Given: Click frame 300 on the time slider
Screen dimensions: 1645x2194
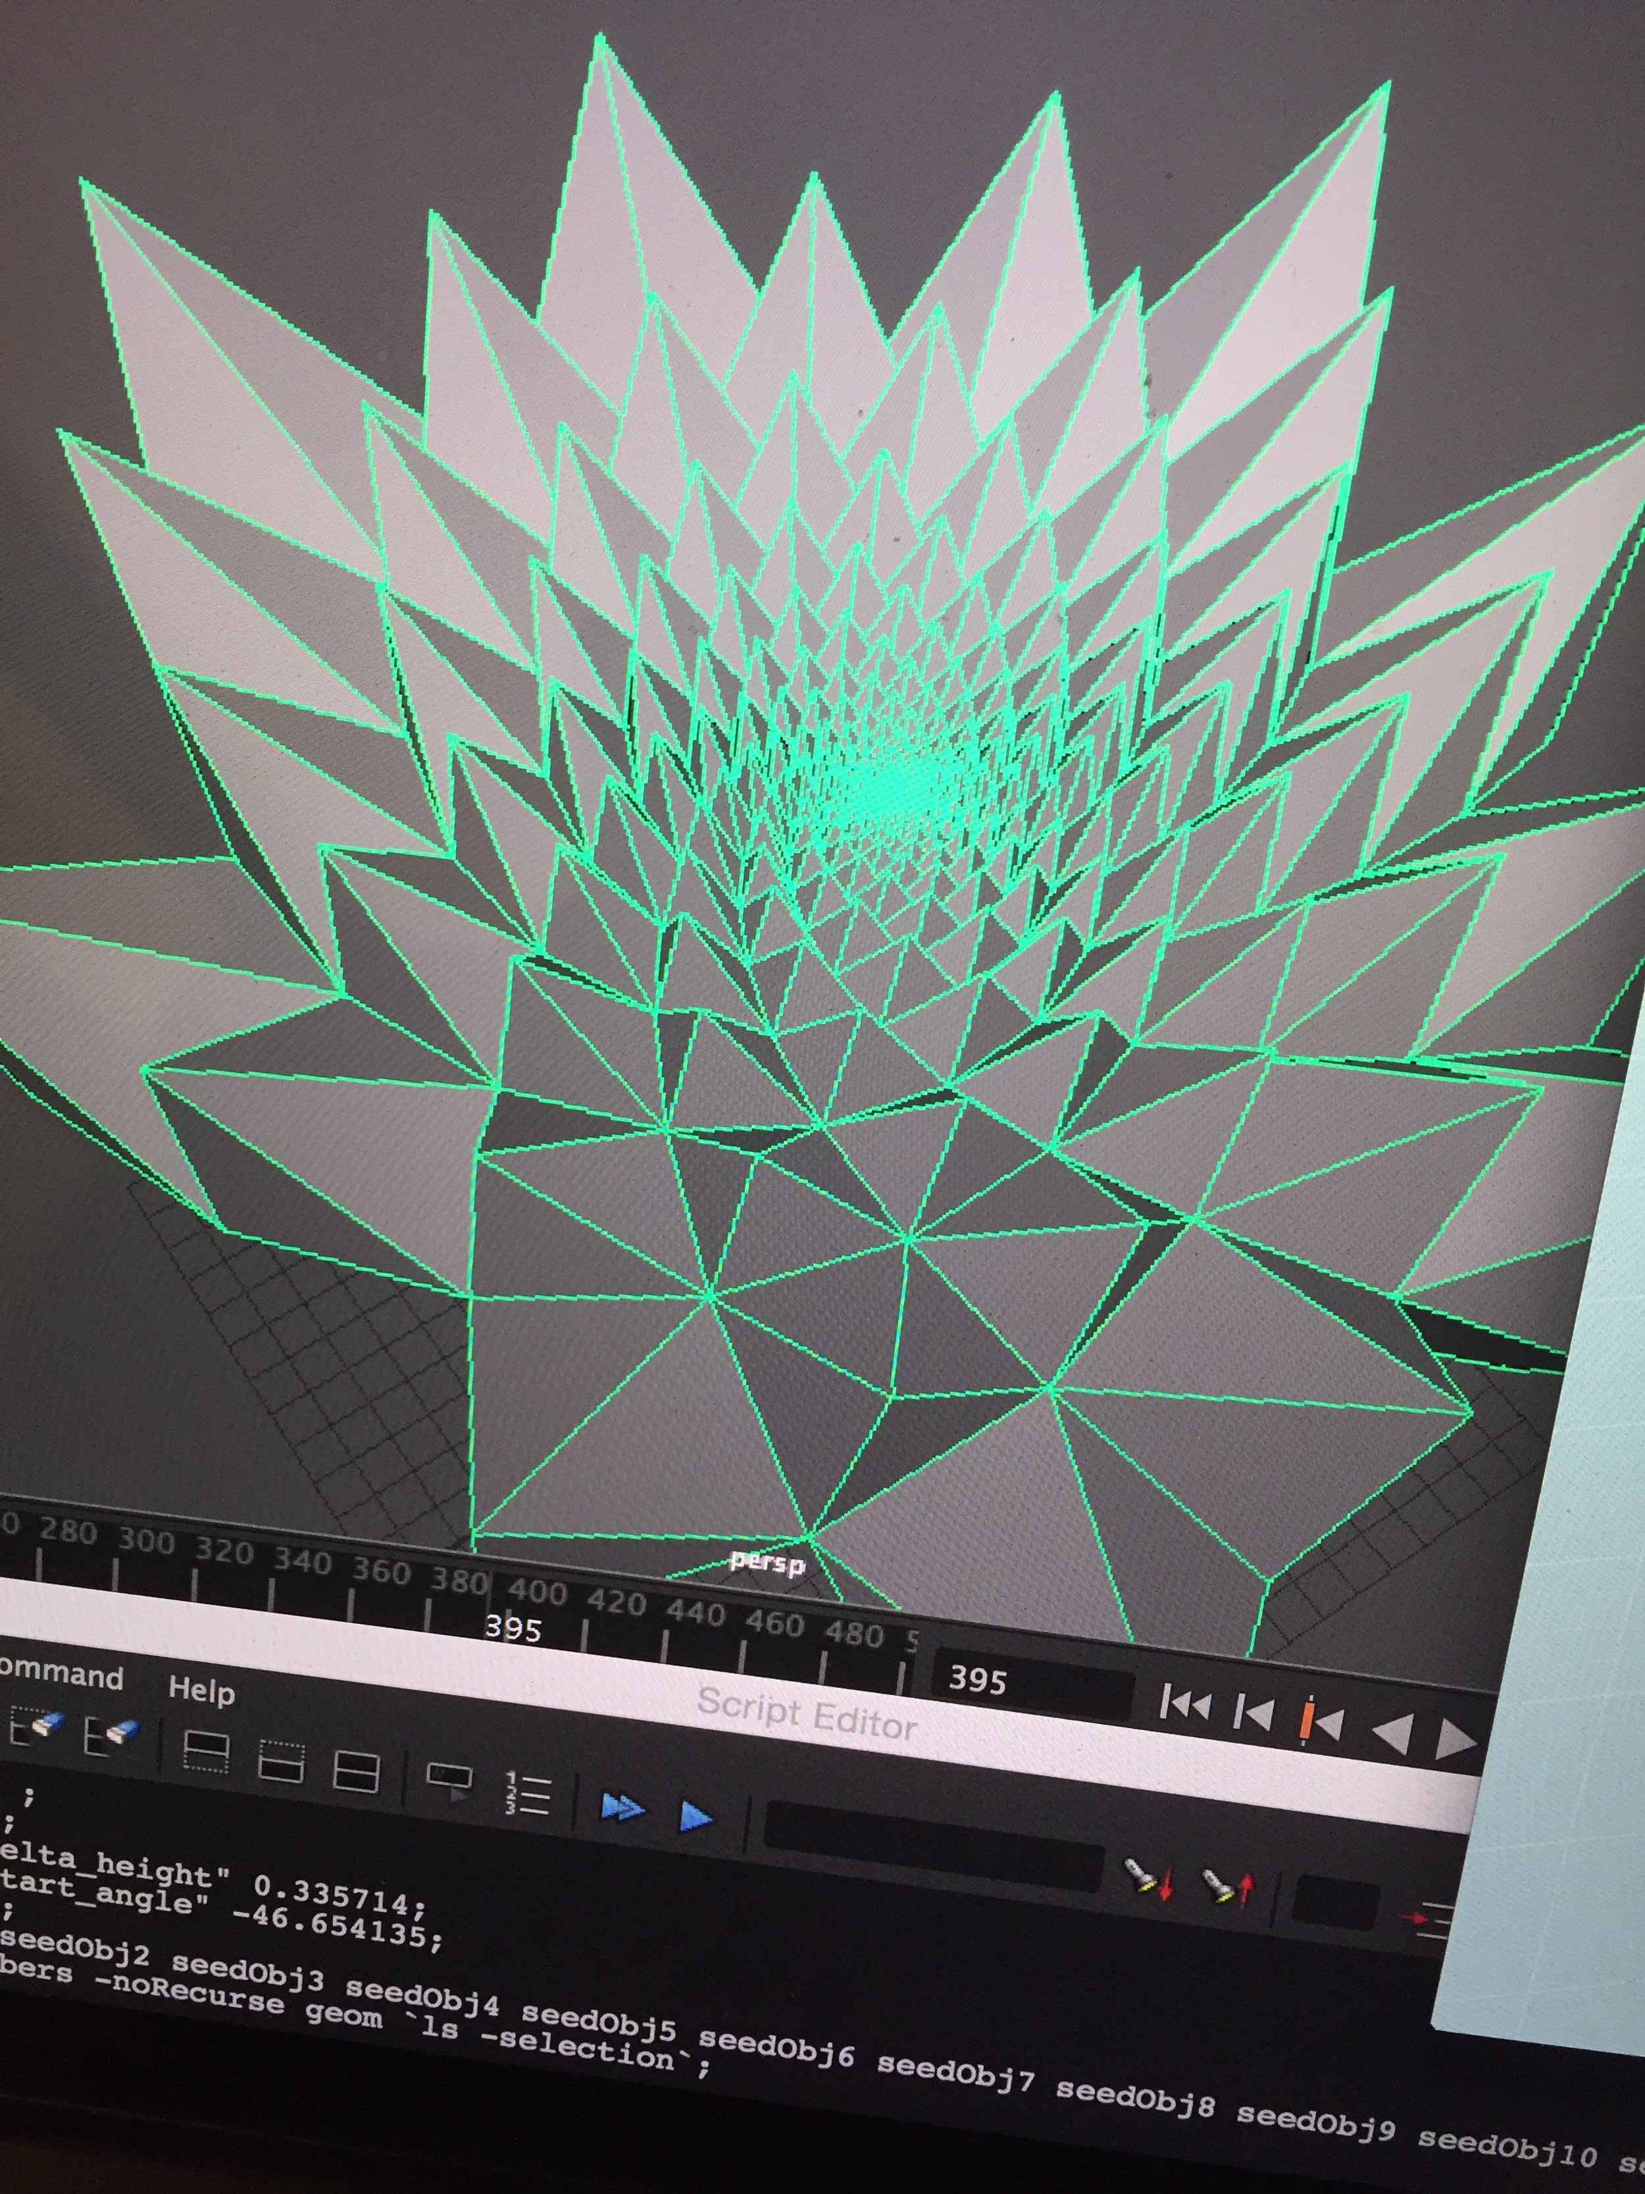Looking at the screenshot, I should tap(146, 1542).
